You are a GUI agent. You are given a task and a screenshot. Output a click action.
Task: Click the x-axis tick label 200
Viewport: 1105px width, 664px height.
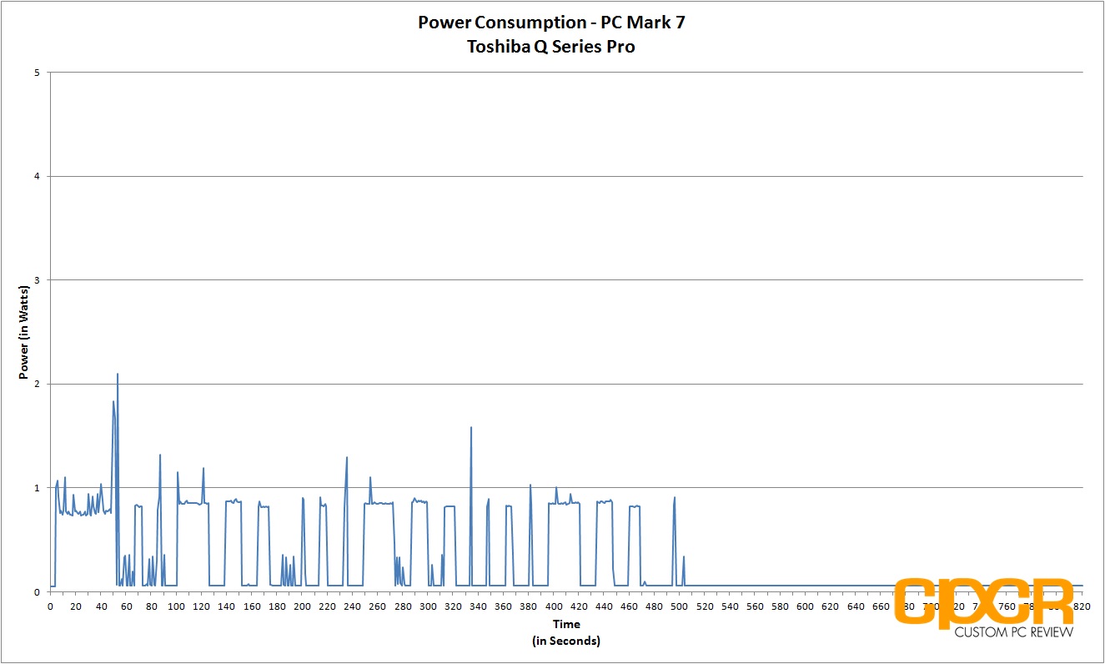pos(302,606)
